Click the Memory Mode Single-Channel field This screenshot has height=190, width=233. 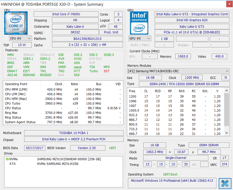click(176, 158)
